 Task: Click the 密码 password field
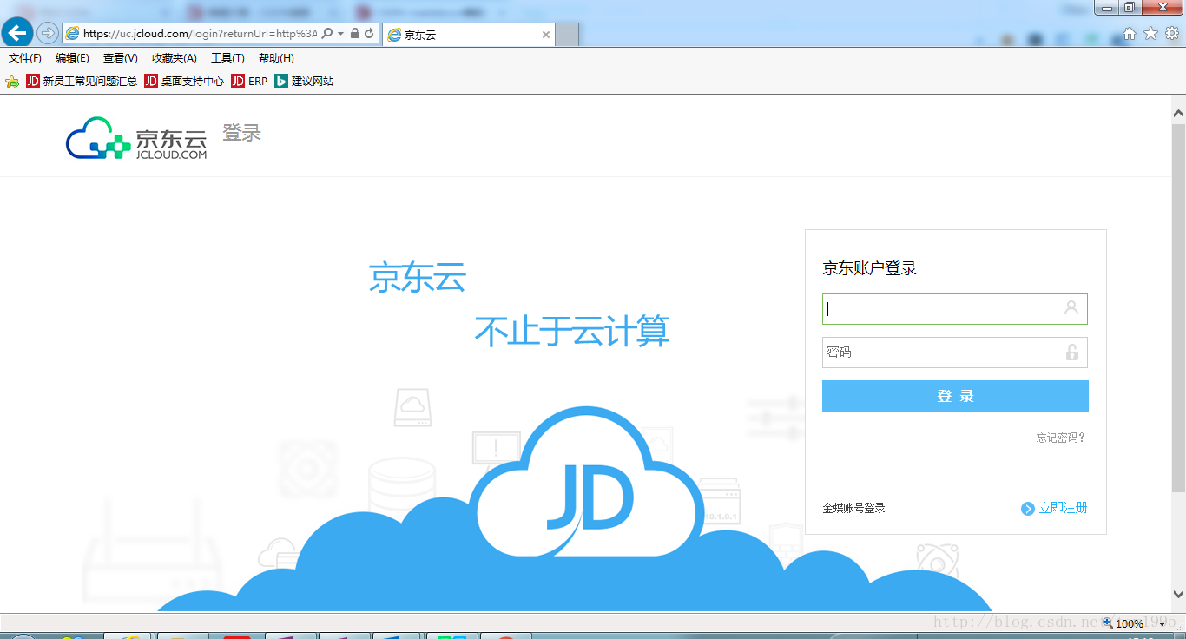pos(954,352)
